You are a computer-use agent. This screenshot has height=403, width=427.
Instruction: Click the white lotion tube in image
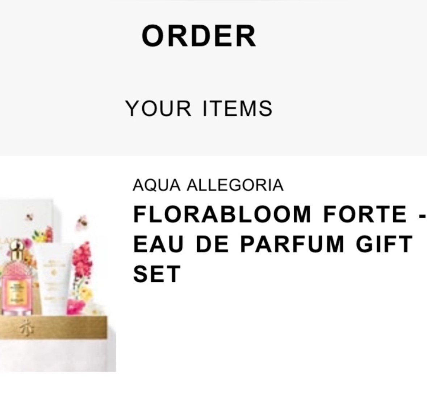pyautogui.click(x=54, y=279)
